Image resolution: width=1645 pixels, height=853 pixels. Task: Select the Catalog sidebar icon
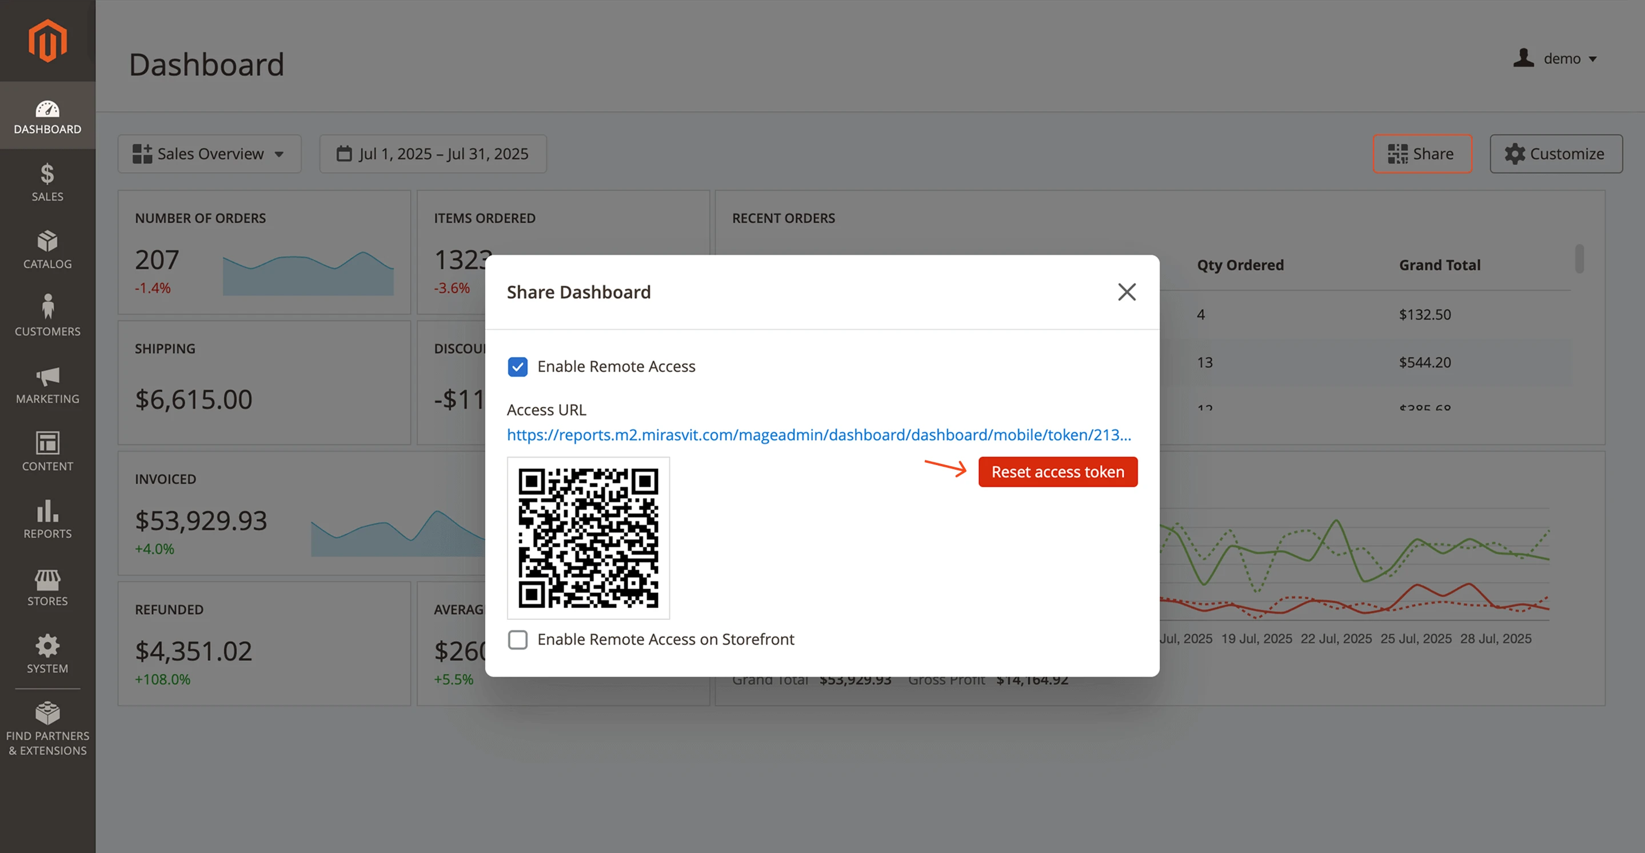point(47,250)
